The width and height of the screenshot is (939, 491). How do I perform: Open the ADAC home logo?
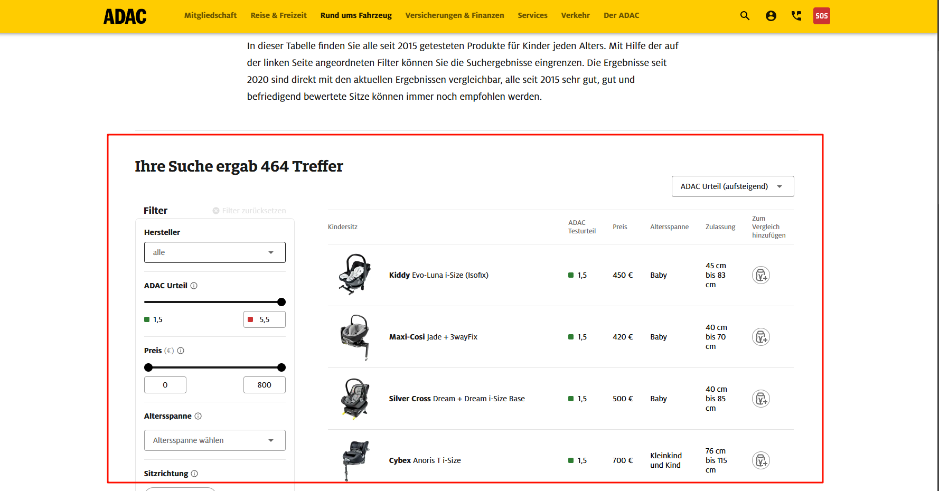click(125, 16)
